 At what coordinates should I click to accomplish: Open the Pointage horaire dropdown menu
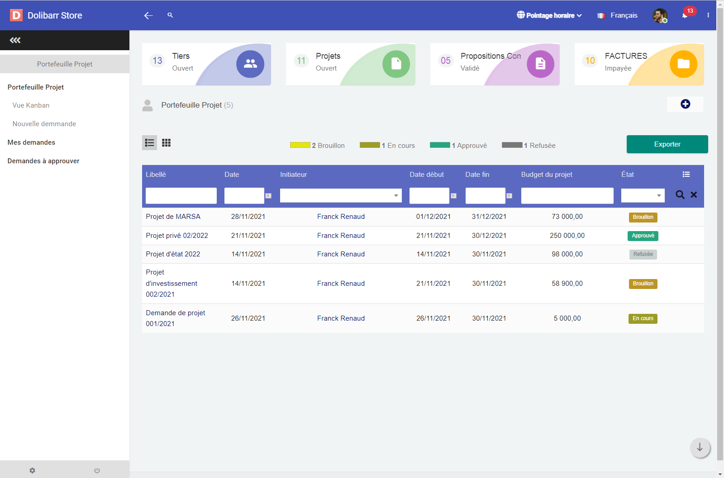pos(549,15)
